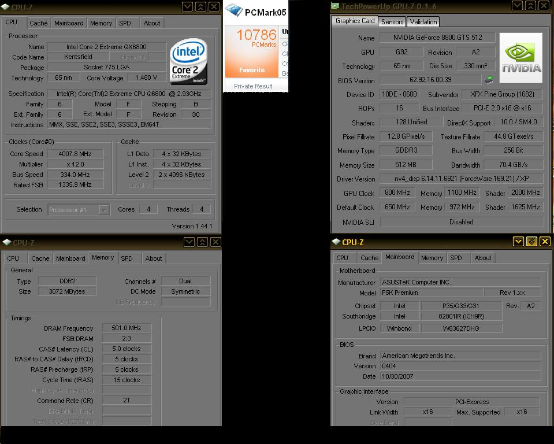Close the GPU-Z window
This screenshot has height=444, width=554.
(x=544, y=6)
